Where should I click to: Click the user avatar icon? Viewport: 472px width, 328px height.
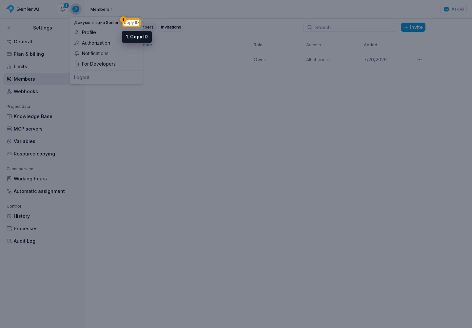tap(76, 9)
